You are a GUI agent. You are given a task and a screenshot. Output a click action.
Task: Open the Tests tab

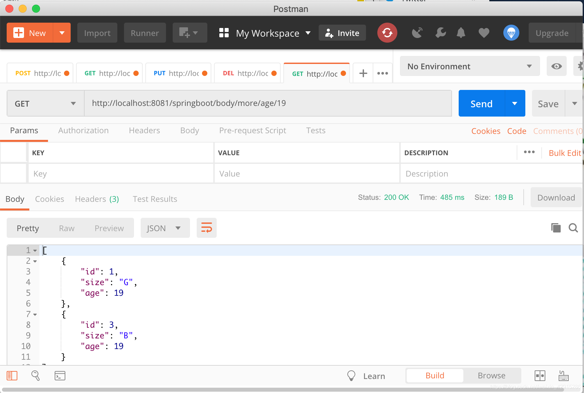pyautogui.click(x=316, y=131)
